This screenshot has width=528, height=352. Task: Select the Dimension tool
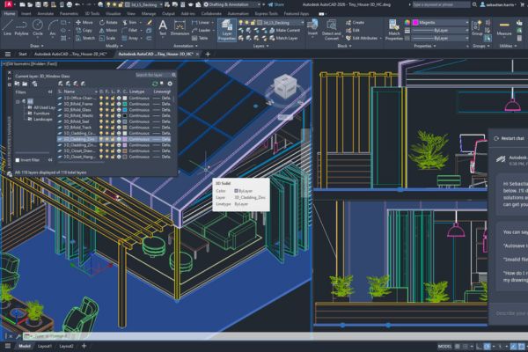point(180,27)
